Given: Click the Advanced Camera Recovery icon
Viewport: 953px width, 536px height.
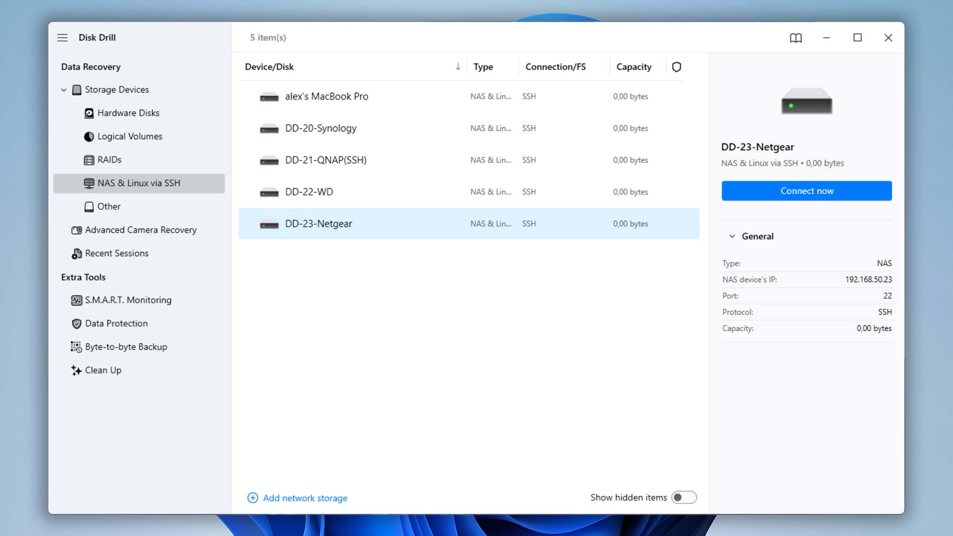Looking at the screenshot, I should [x=76, y=230].
